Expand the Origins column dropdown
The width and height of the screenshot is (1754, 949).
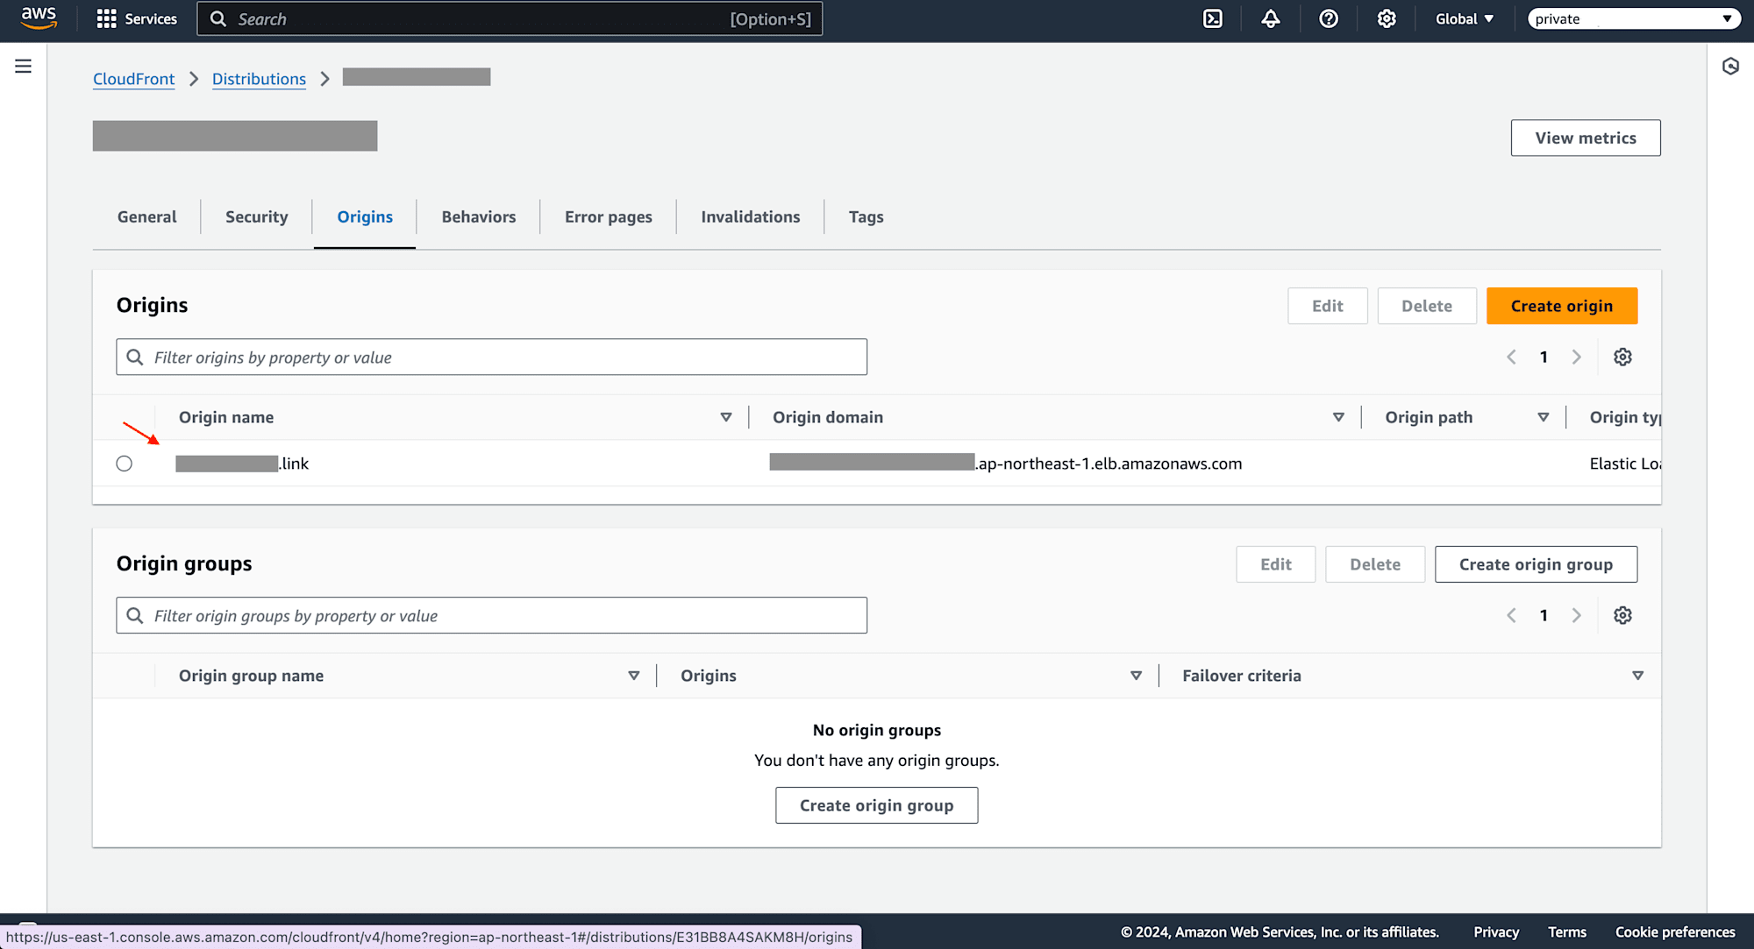(x=1136, y=676)
